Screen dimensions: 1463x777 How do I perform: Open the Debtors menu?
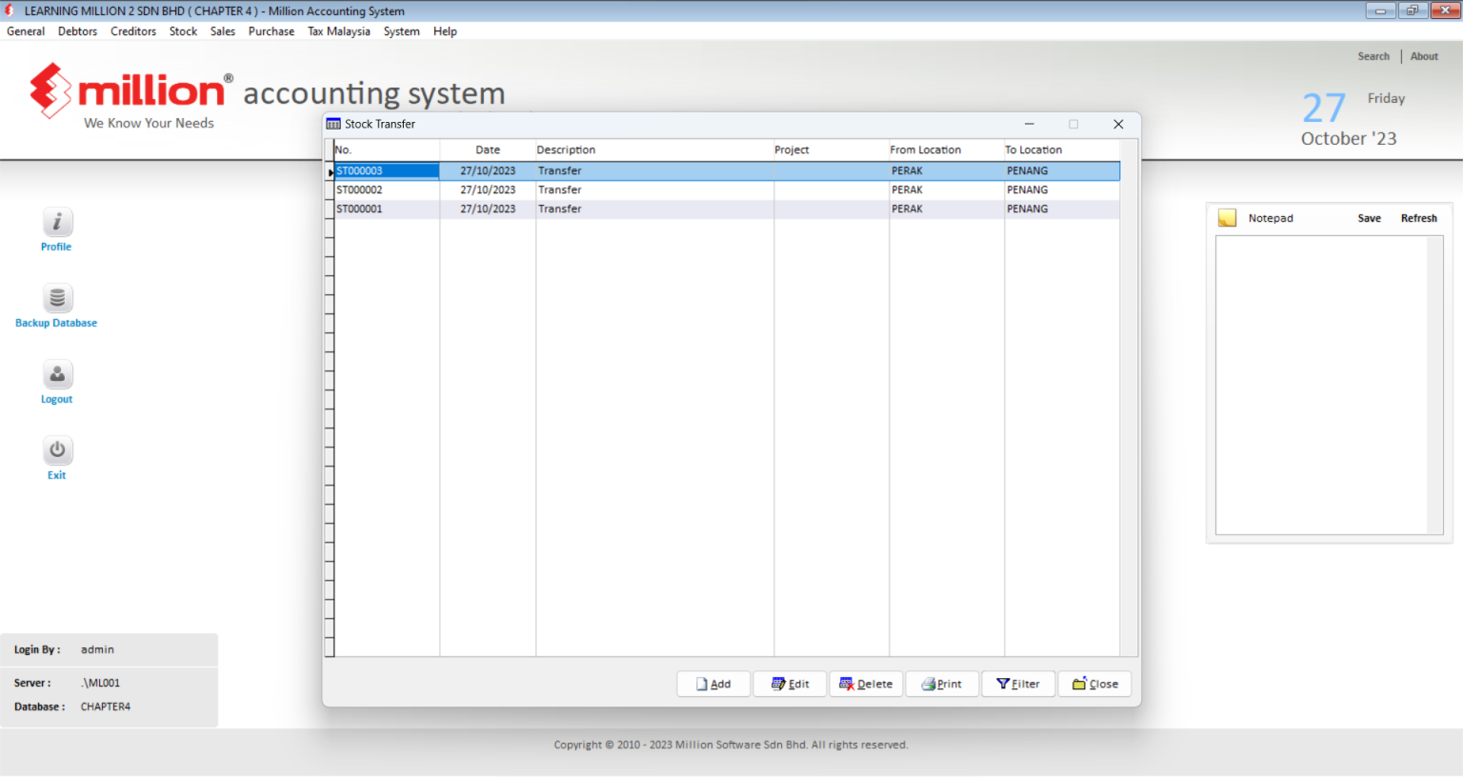tap(77, 31)
